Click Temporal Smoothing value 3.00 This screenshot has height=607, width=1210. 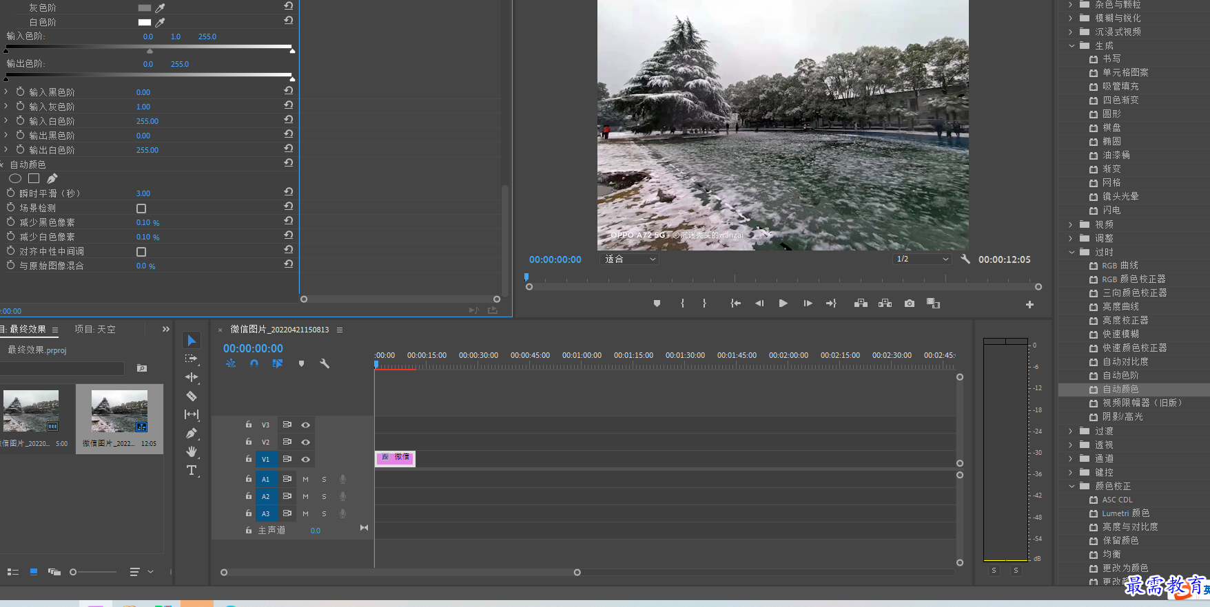coord(143,193)
